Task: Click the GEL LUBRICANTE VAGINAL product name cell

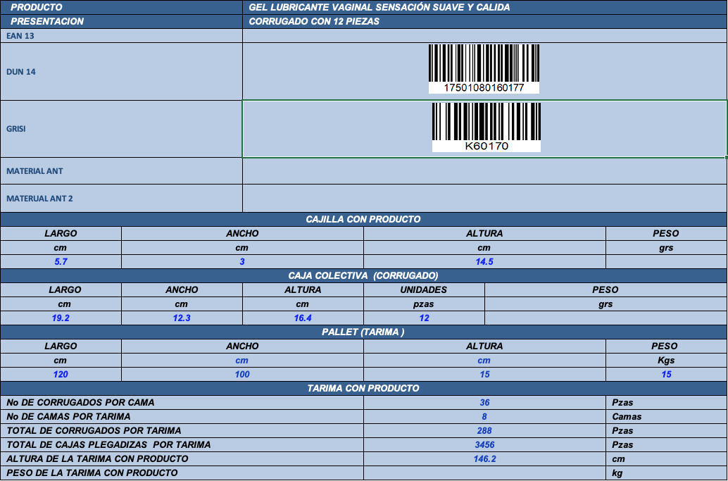Action: click(484, 8)
